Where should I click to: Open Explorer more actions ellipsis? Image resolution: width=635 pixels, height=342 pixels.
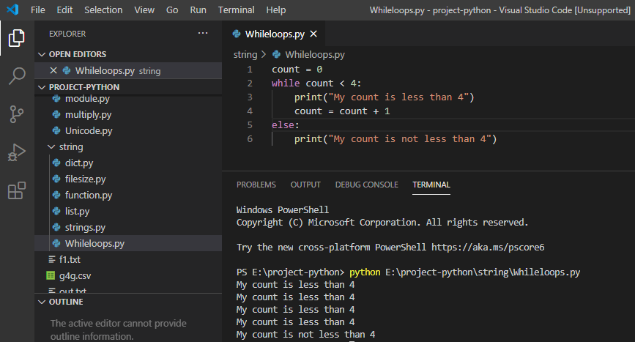[x=203, y=33]
